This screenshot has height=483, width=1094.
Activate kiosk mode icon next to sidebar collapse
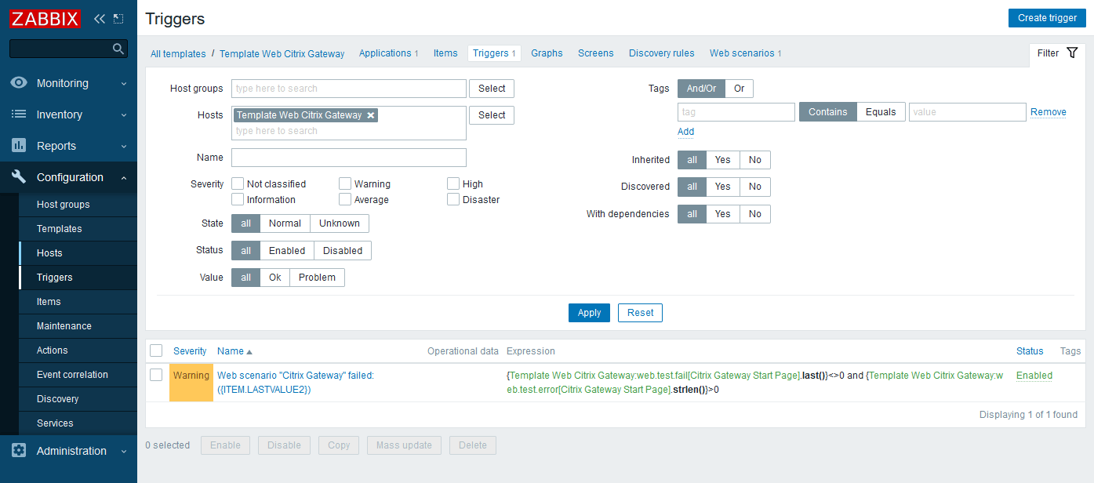118,17
